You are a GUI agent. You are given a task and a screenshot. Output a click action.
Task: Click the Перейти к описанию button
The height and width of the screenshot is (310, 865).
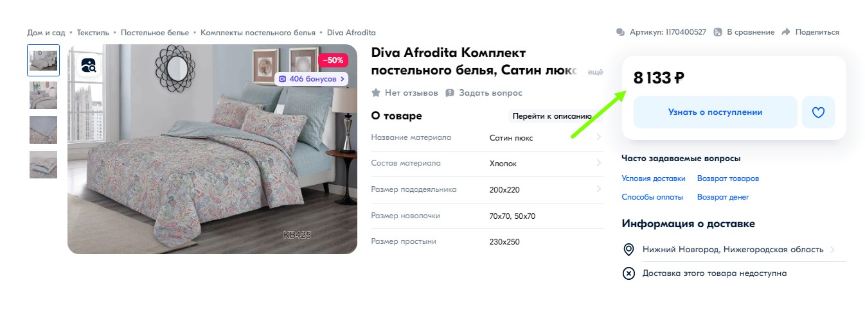click(x=551, y=116)
